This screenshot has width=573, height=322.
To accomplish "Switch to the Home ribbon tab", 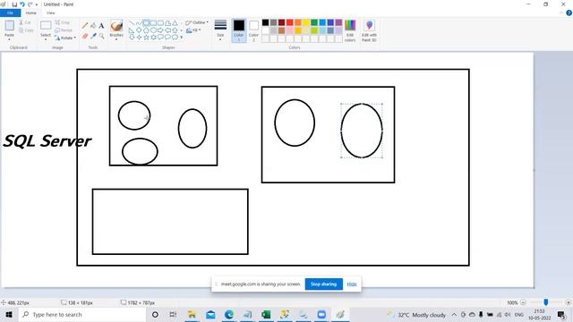I will point(31,13).
